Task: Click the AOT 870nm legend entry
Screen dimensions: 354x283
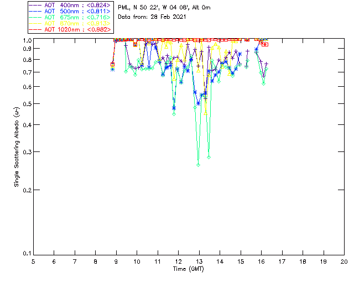Action: point(70,23)
